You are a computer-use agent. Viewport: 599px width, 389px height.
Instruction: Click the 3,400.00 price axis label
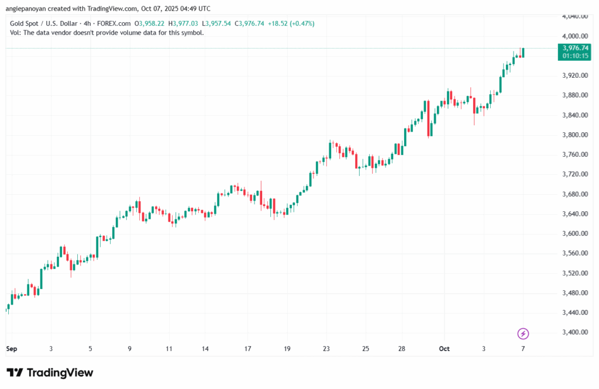574,332
